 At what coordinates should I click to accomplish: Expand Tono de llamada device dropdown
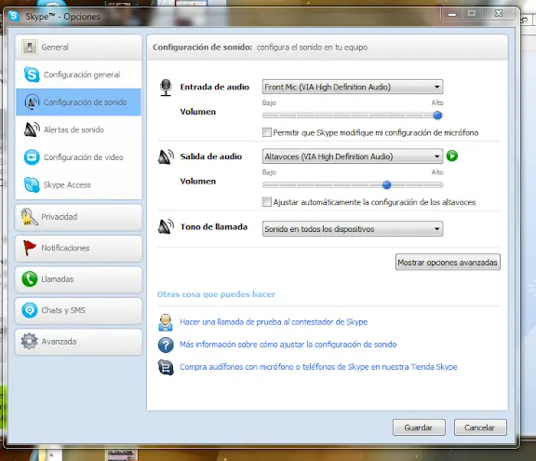353,229
